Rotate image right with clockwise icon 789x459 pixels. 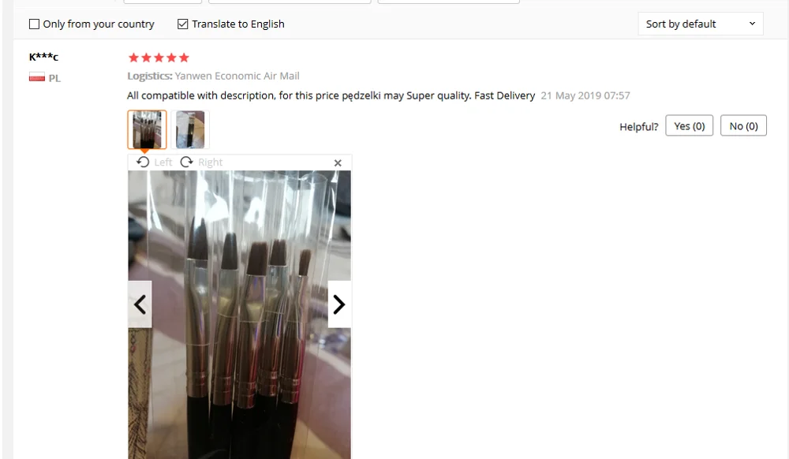187,162
